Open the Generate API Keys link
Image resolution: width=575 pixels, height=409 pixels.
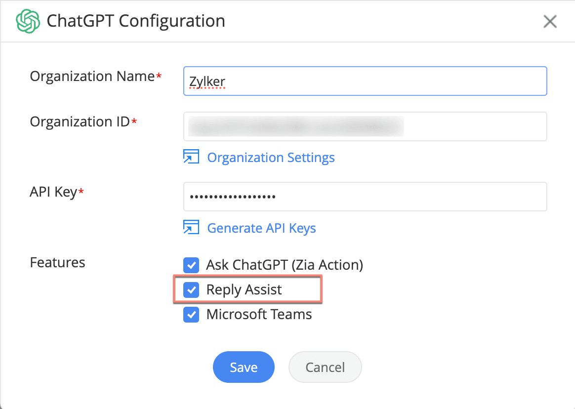(x=262, y=228)
